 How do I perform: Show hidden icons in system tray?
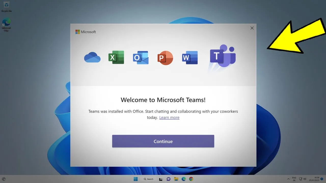point(288,179)
